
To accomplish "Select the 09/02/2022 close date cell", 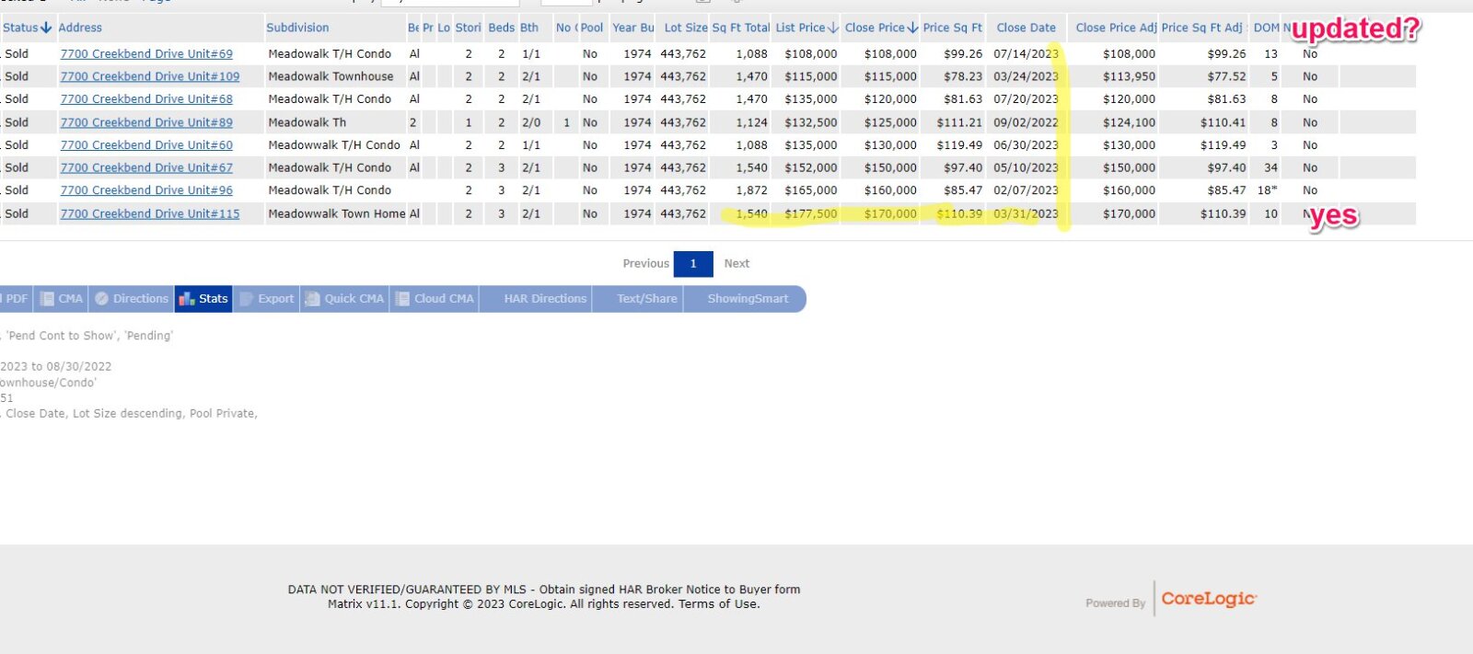I will tap(1026, 122).
